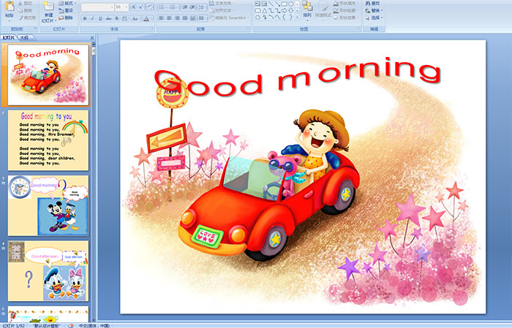Toggle Center text alignment

[x=169, y=18]
